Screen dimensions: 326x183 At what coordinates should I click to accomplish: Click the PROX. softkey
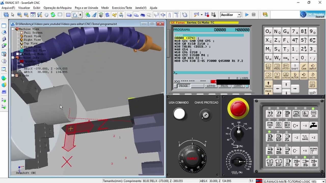click(x=224, y=86)
